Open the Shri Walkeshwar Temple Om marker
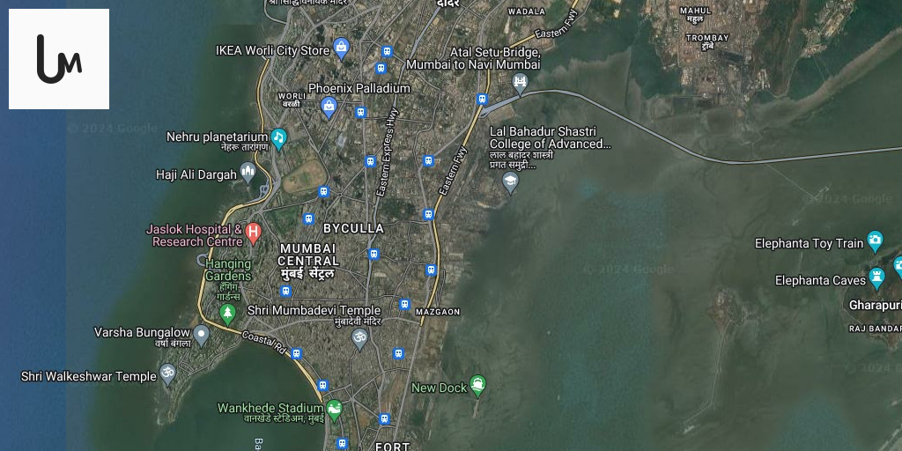The image size is (902, 451). click(x=167, y=374)
